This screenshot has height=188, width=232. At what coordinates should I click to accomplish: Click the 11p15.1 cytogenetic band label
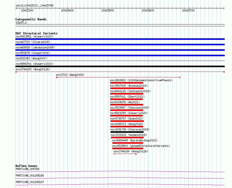pyautogui.click(x=21, y=23)
